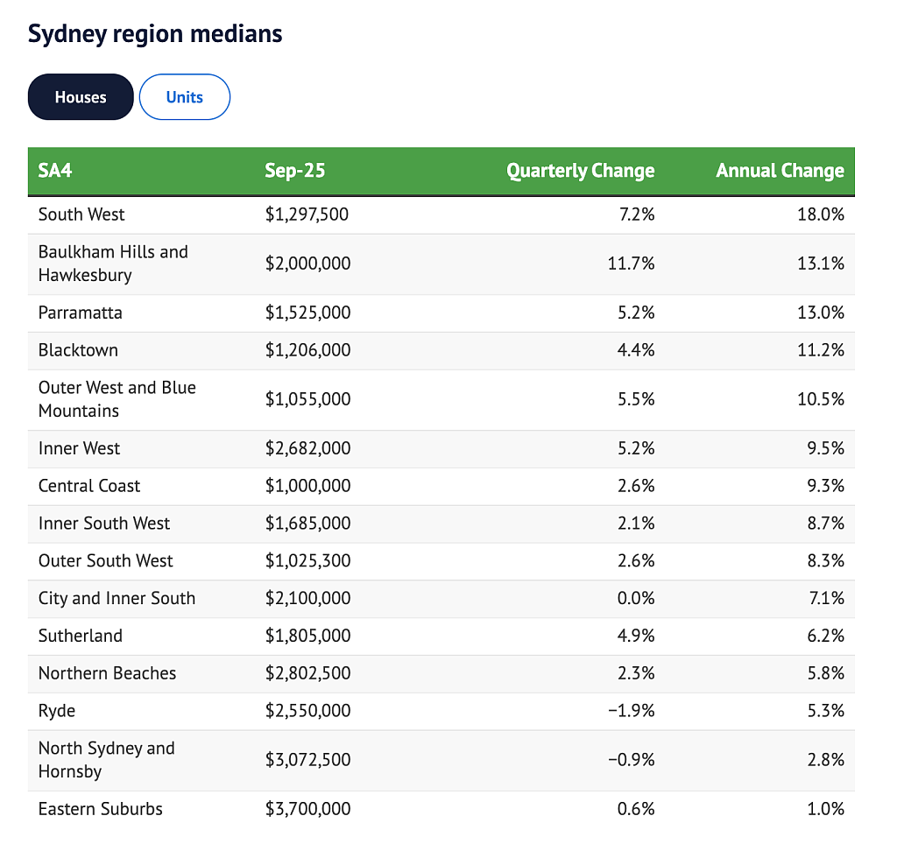Click Eastern Suburbs median $3,700,000
Image resolution: width=897 pixels, height=844 pixels.
(x=307, y=809)
